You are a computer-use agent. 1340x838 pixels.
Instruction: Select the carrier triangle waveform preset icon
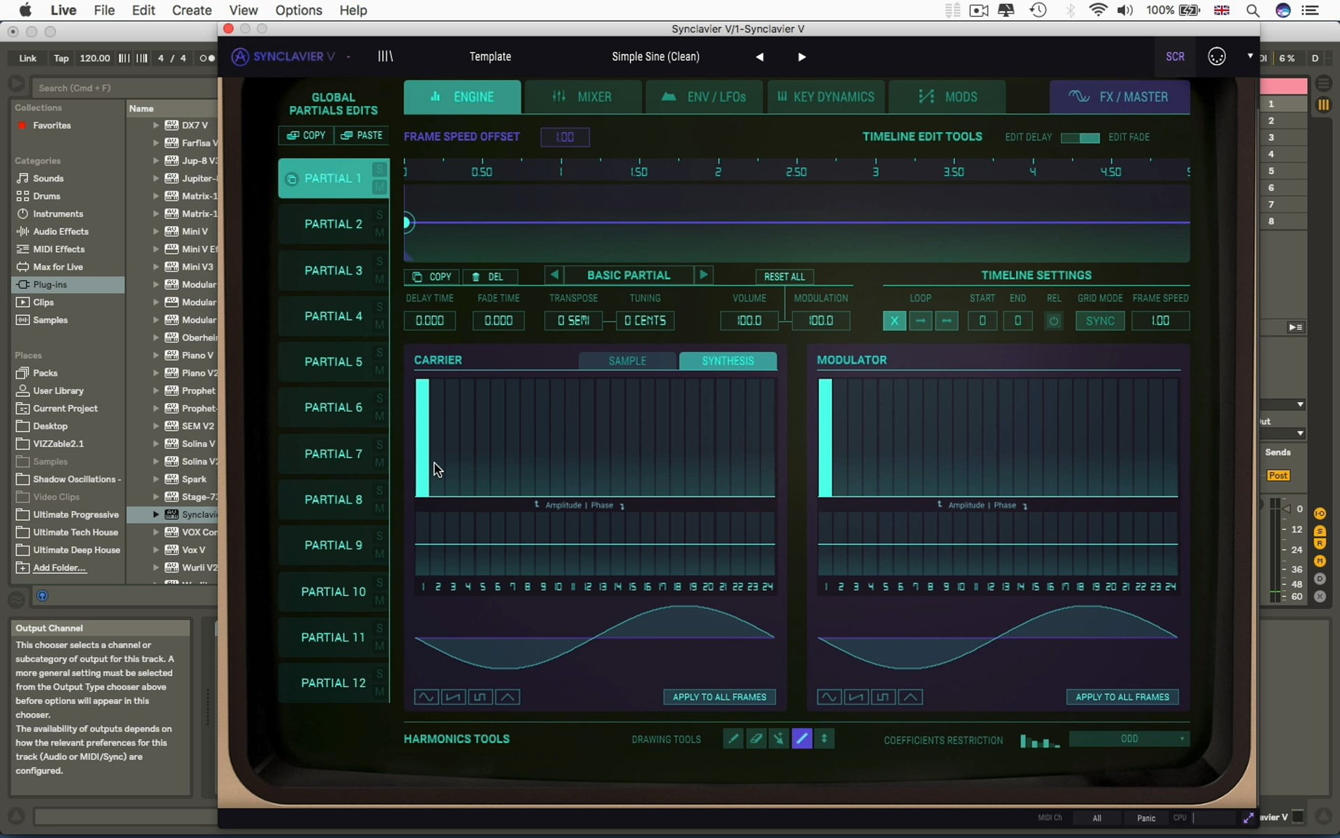tap(507, 697)
